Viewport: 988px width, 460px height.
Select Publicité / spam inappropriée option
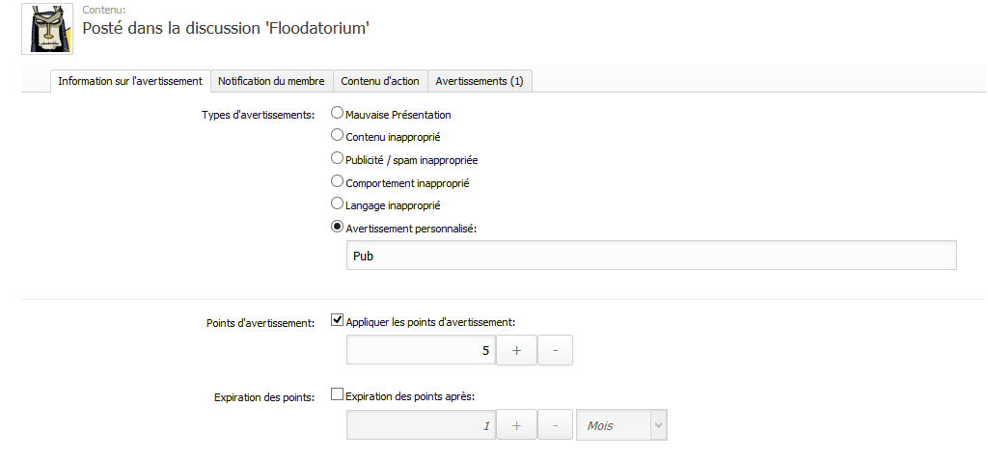[338, 159]
